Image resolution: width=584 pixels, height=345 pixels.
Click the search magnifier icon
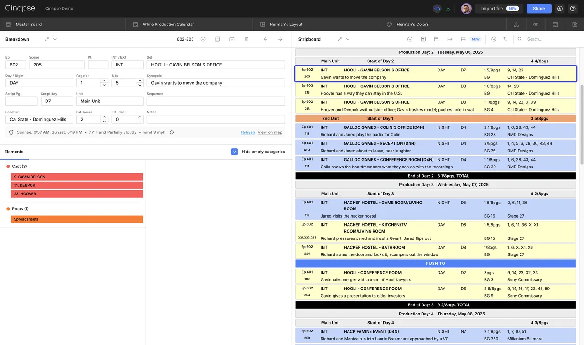(520, 39)
